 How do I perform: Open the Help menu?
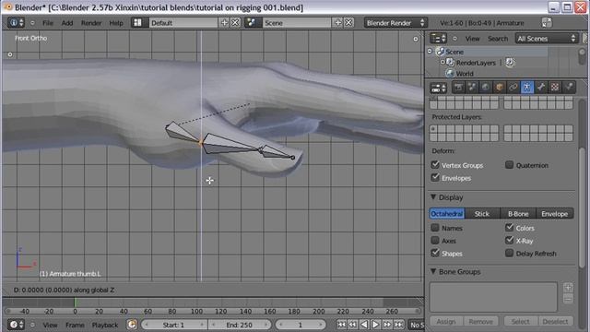pyautogui.click(x=116, y=23)
